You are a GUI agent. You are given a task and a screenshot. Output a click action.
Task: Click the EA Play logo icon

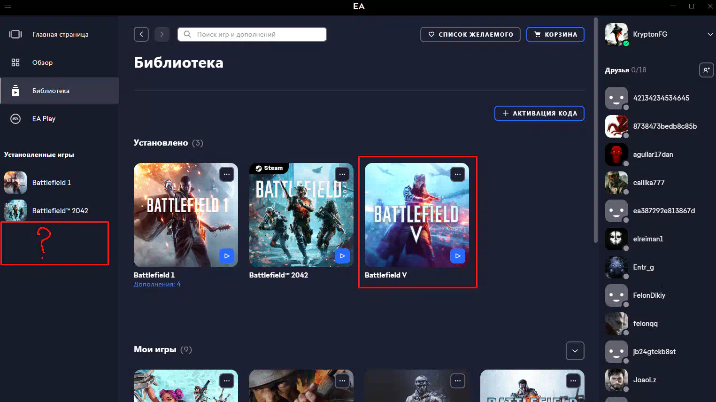[x=15, y=119]
